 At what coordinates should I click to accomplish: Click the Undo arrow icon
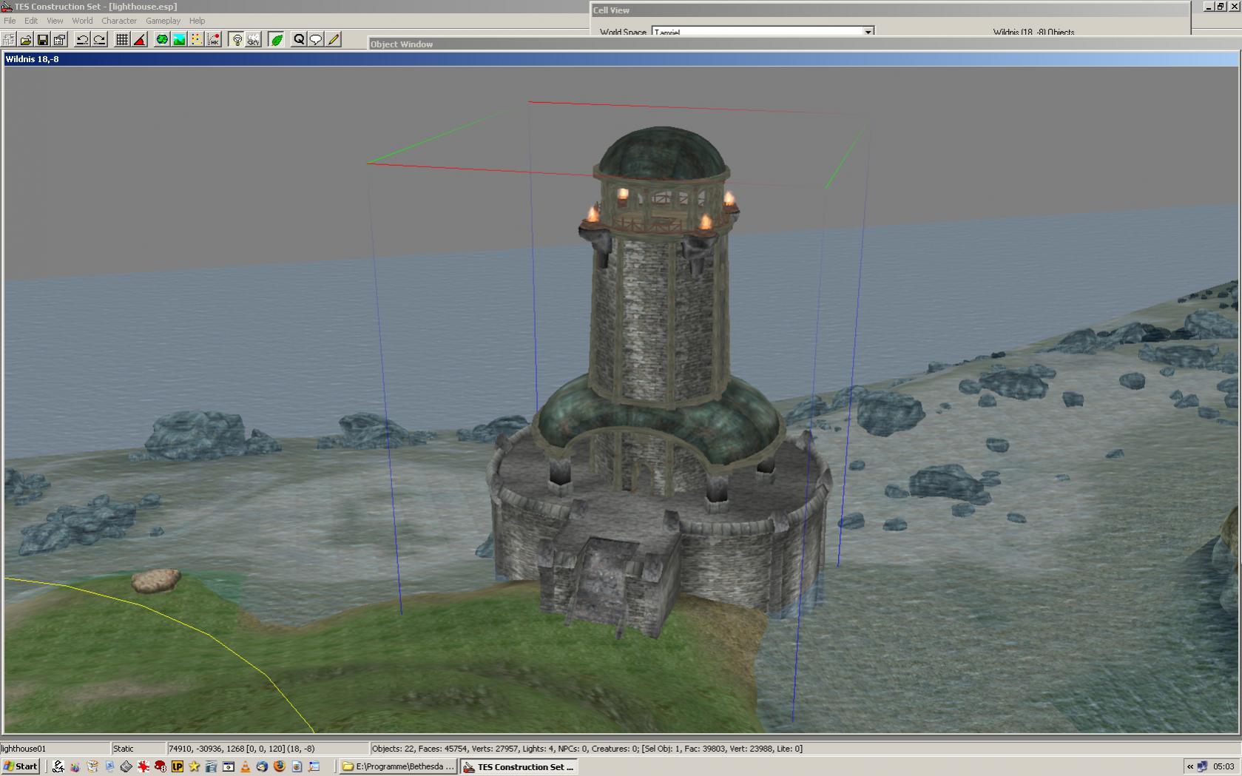(x=82, y=40)
